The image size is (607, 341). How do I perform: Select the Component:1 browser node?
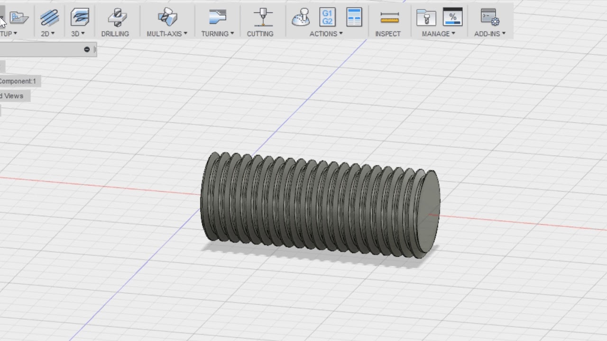tap(18, 81)
